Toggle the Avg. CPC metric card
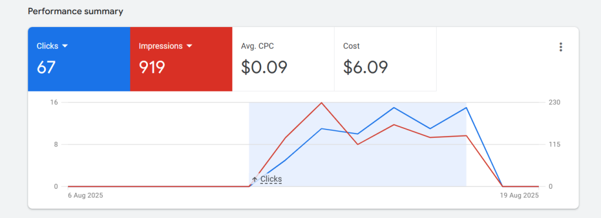Image resolution: width=601 pixels, height=218 pixels. 283,59
